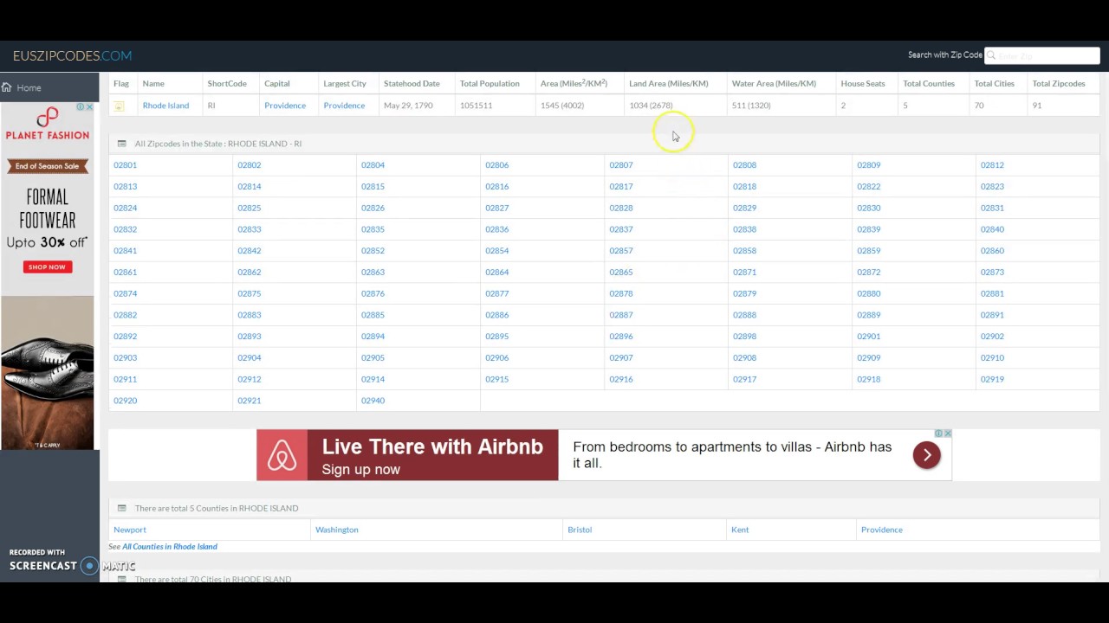The width and height of the screenshot is (1109, 623).
Task: Click the Shop Now button in ad
Action: click(47, 267)
